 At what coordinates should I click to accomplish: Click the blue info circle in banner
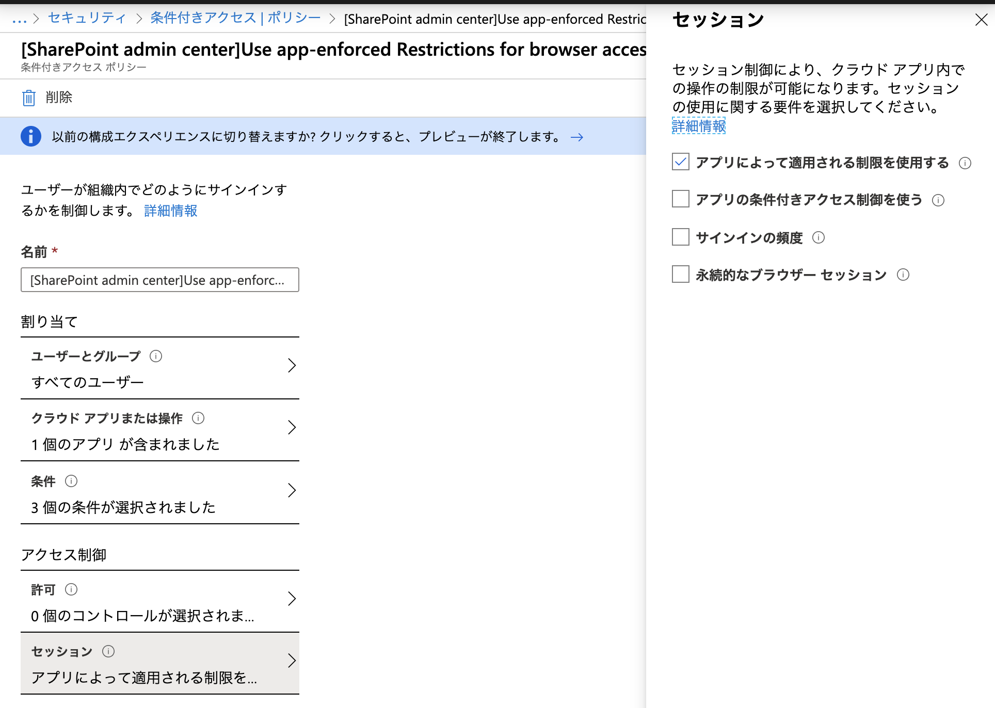click(31, 137)
